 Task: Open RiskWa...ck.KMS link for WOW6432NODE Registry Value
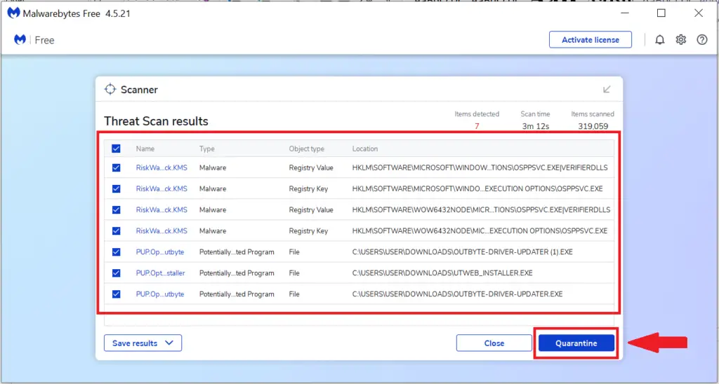point(161,210)
